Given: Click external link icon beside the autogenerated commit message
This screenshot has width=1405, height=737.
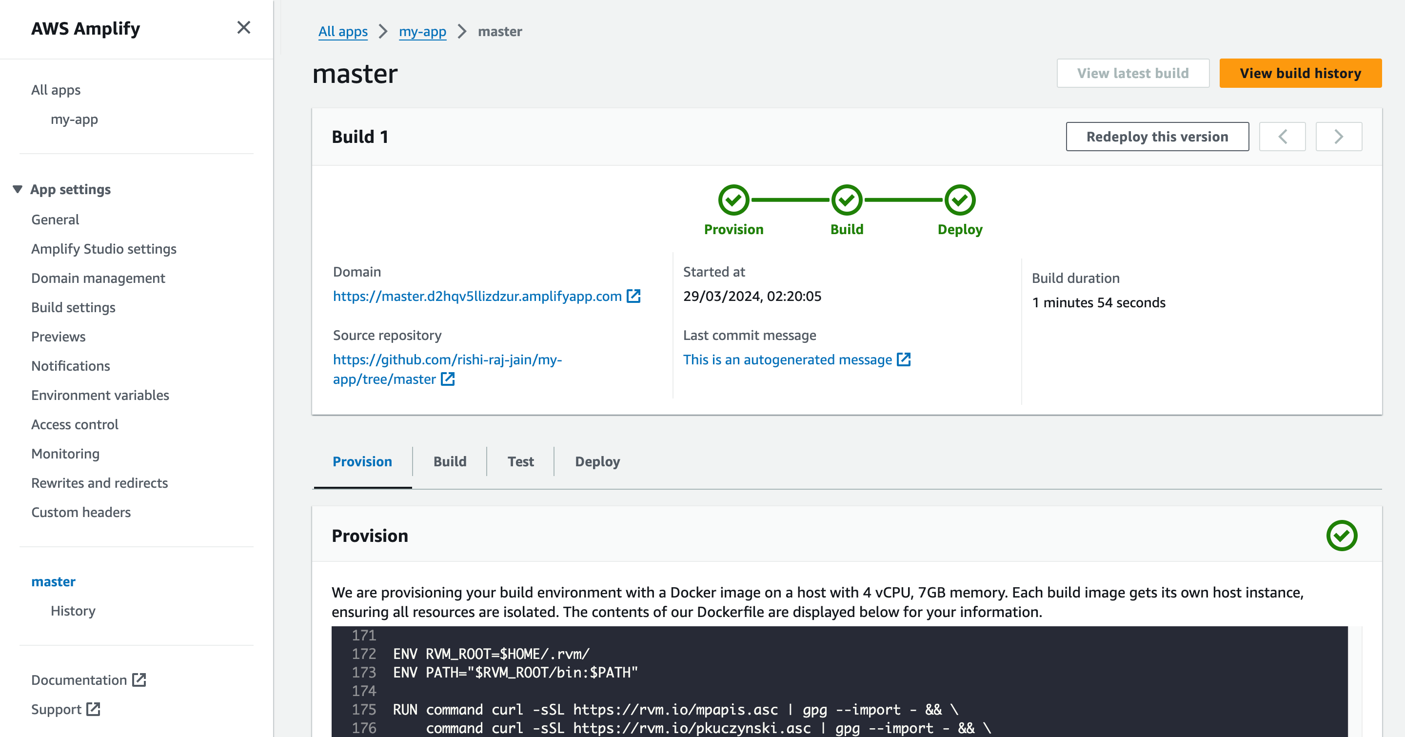Looking at the screenshot, I should pyautogui.click(x=904, y=359).
